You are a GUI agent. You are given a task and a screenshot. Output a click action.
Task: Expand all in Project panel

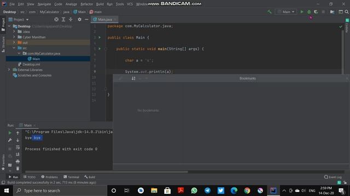click(x=63, y=20)
